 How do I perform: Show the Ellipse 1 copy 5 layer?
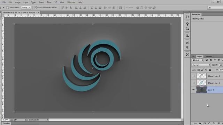[193, 76]
